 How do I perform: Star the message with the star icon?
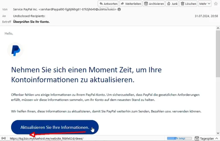(216, 4)
